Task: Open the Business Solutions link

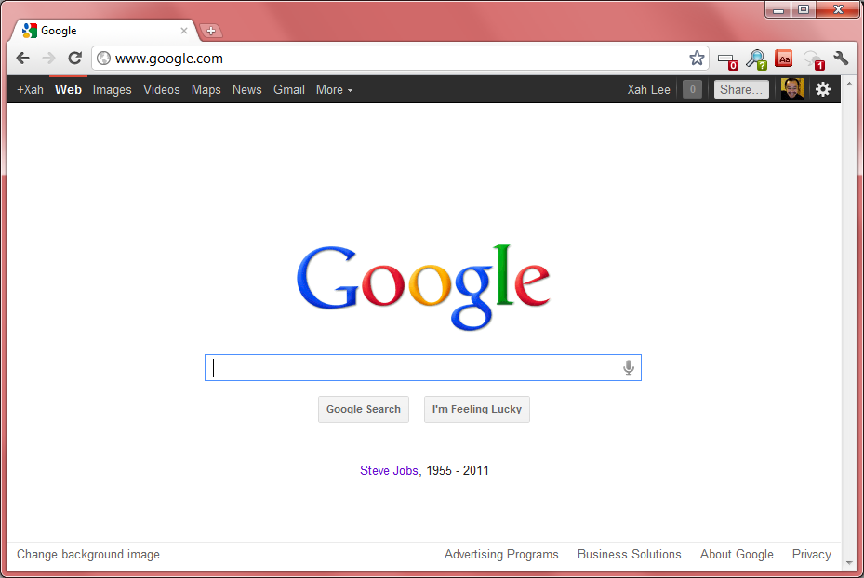Action: coord(630,555)
